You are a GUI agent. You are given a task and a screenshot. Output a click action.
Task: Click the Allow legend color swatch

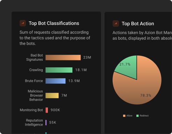click(x=124, y=116)
